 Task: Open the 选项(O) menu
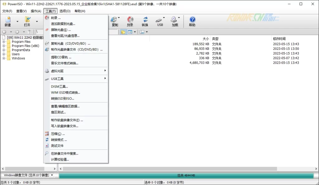[65, 11]
